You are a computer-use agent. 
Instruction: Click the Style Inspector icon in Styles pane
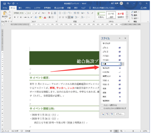107,114
